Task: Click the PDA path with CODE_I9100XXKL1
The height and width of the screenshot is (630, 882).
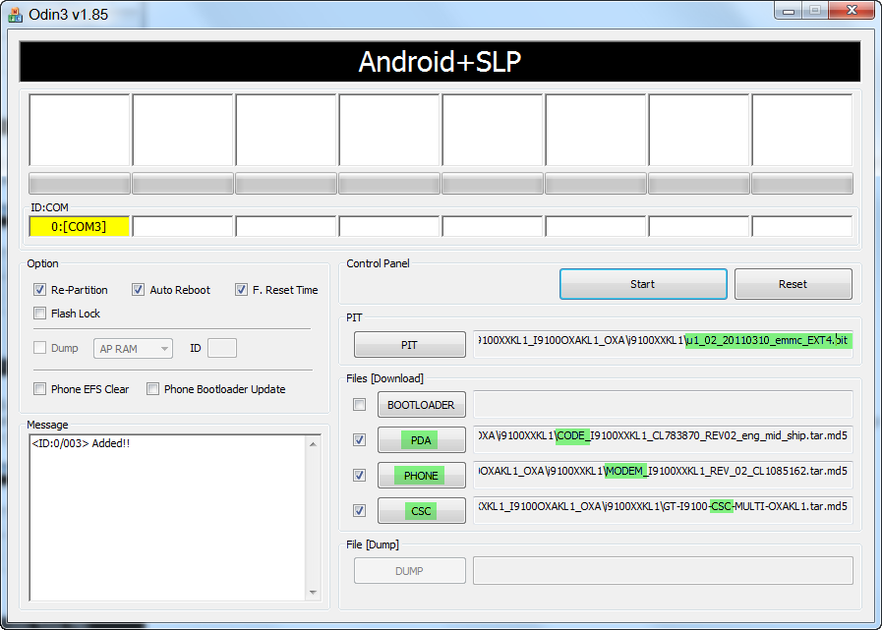Action: pyautogui.click(x=663, y=439)
